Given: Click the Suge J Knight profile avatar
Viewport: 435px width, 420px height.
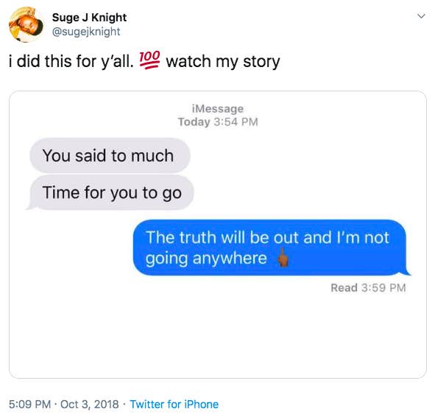Looking at the screenshot, I should [26, 24].
